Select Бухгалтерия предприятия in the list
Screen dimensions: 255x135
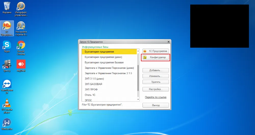tap(109, 52)
